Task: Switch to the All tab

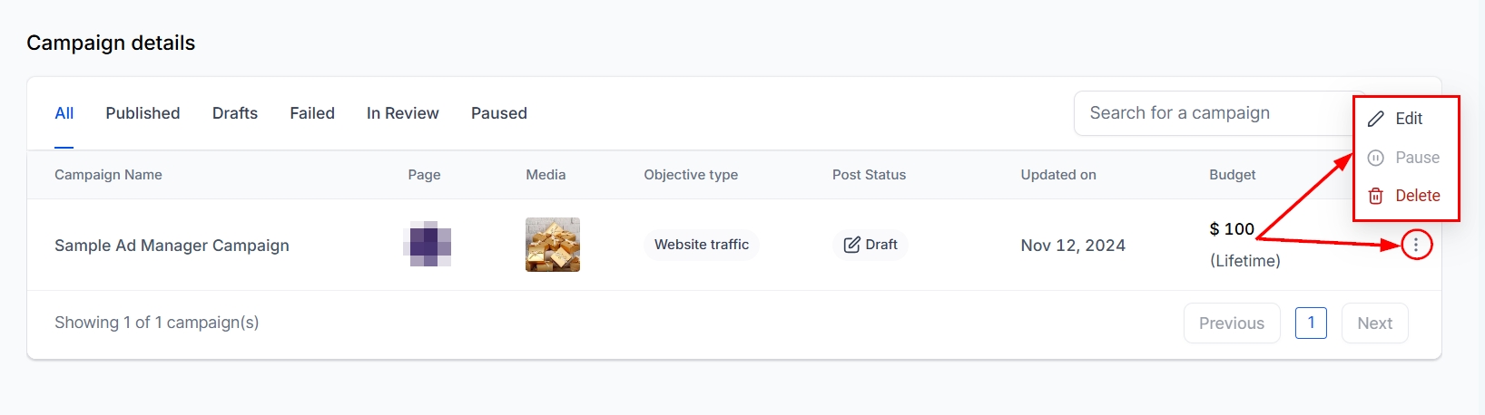Action: 64,113
